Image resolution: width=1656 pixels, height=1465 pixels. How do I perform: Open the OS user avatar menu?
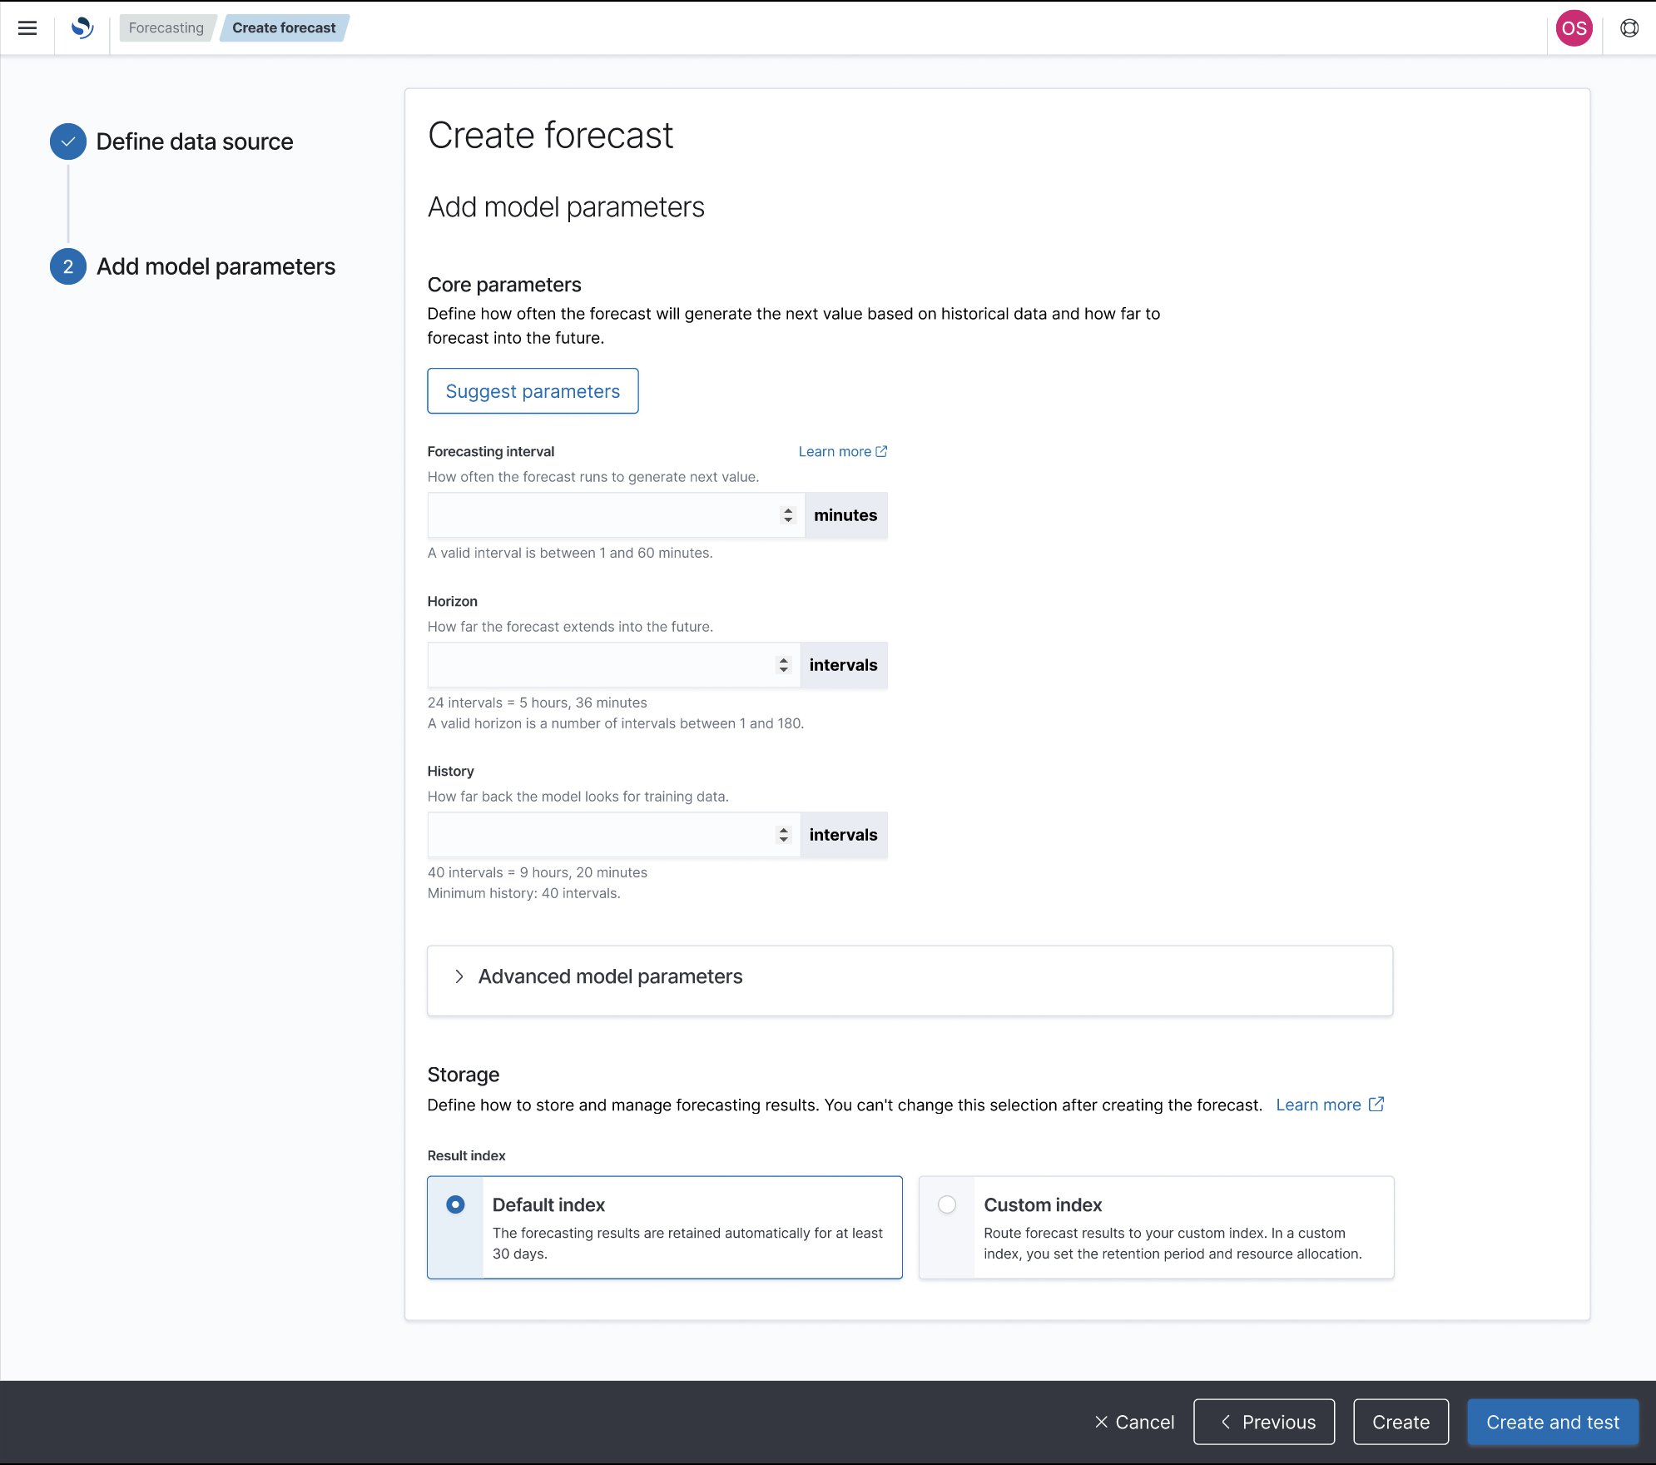[1573, 28]
